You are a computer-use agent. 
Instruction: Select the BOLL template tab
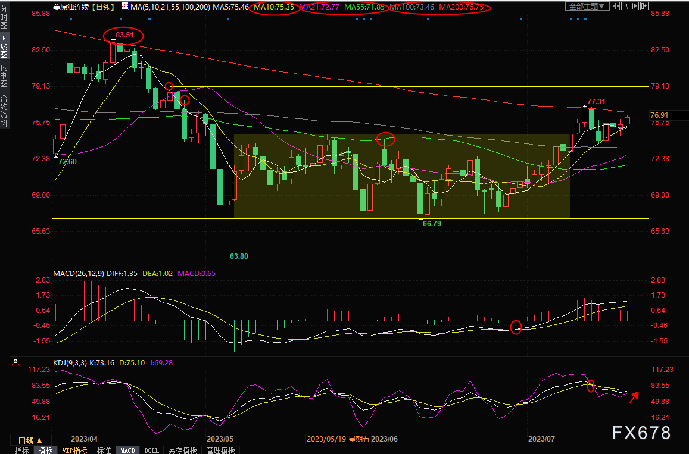click(152, 450)
